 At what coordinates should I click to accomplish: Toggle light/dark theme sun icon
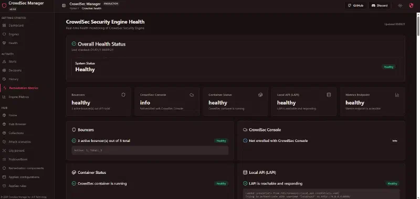point(400,5)
